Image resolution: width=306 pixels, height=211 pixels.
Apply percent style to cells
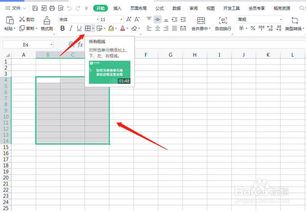tap(253, 28)
